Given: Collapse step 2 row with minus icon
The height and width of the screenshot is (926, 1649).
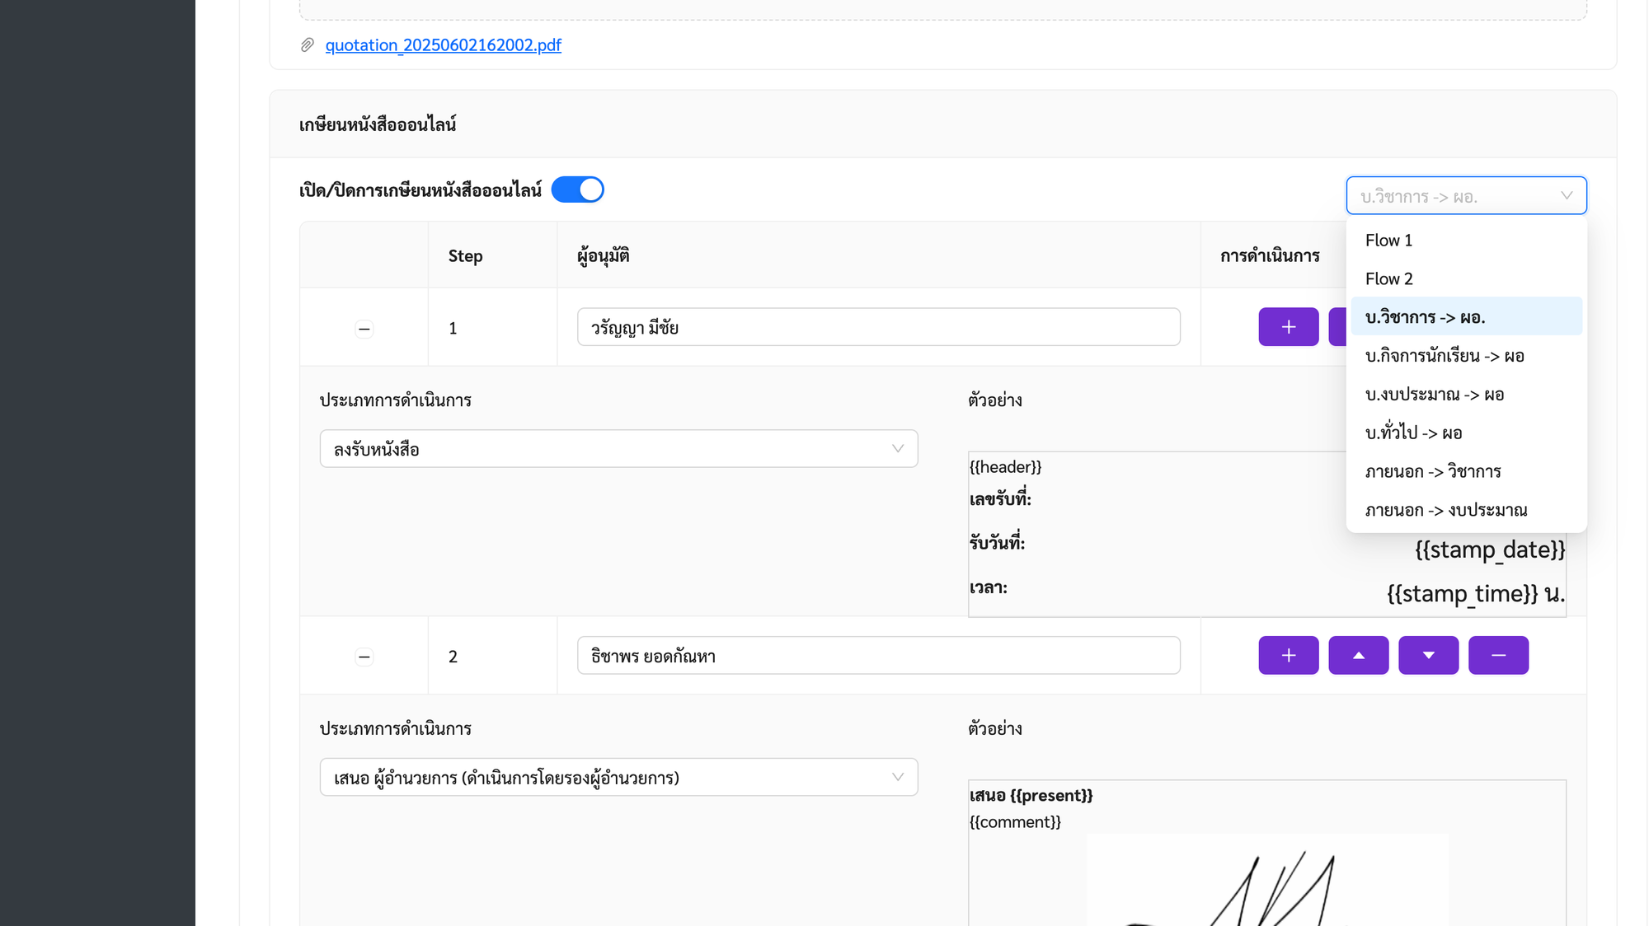Looking at the screenshot, I should 364,657.
